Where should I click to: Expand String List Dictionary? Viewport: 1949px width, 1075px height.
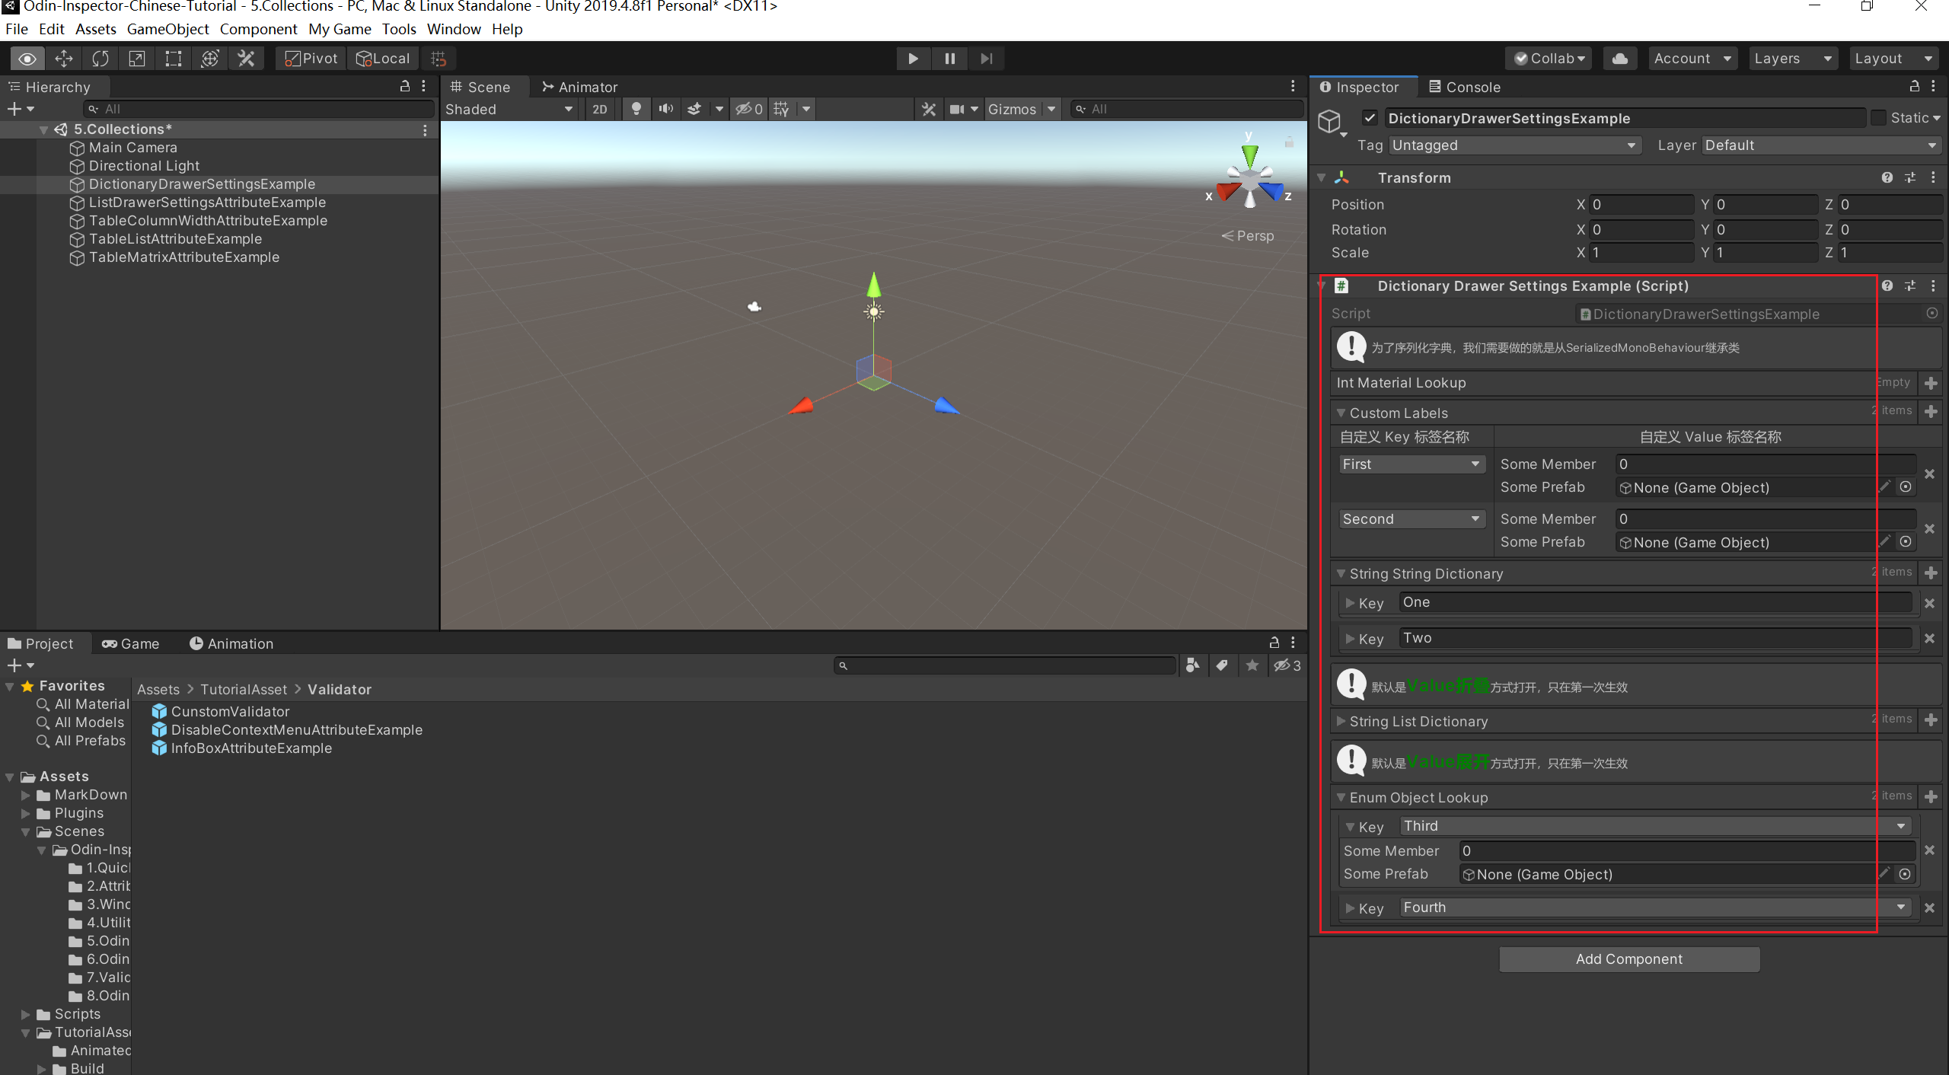point(1341,720)
